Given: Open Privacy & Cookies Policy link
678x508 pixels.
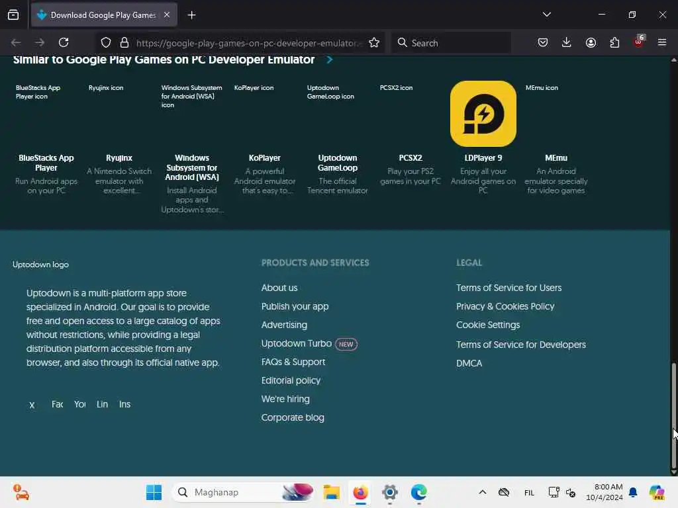Looking at the screenshot, I should [x=505, y=306].
